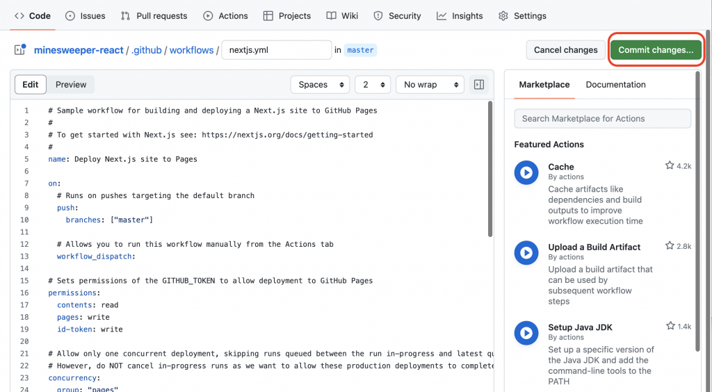Click line number 10 in the gutter

pos(24,220)
